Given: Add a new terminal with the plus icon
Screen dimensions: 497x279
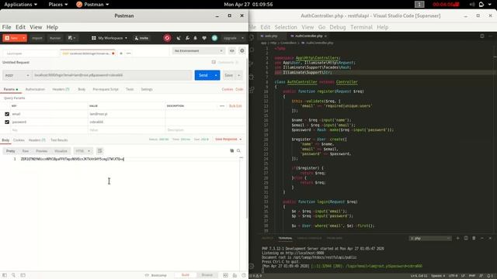Looking at the screenshot, I should point(457,238).
